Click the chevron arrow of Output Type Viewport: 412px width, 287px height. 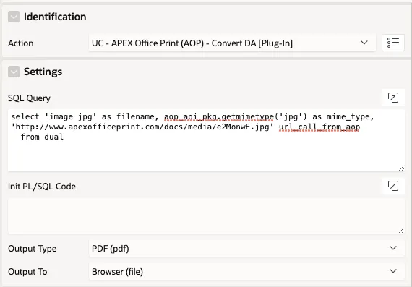[393, 248]
